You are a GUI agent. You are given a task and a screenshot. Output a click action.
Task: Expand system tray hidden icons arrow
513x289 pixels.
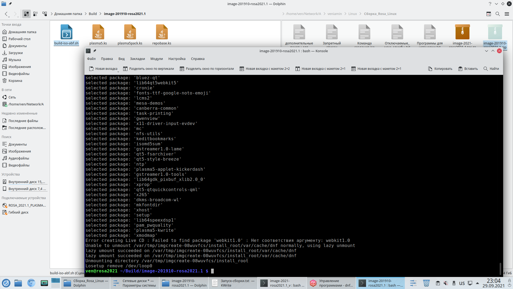477,283
